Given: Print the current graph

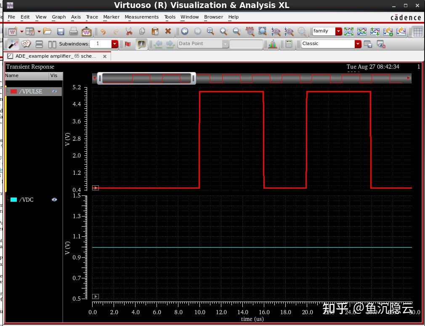Looking at the screenshot, I should tap(74, 31).
